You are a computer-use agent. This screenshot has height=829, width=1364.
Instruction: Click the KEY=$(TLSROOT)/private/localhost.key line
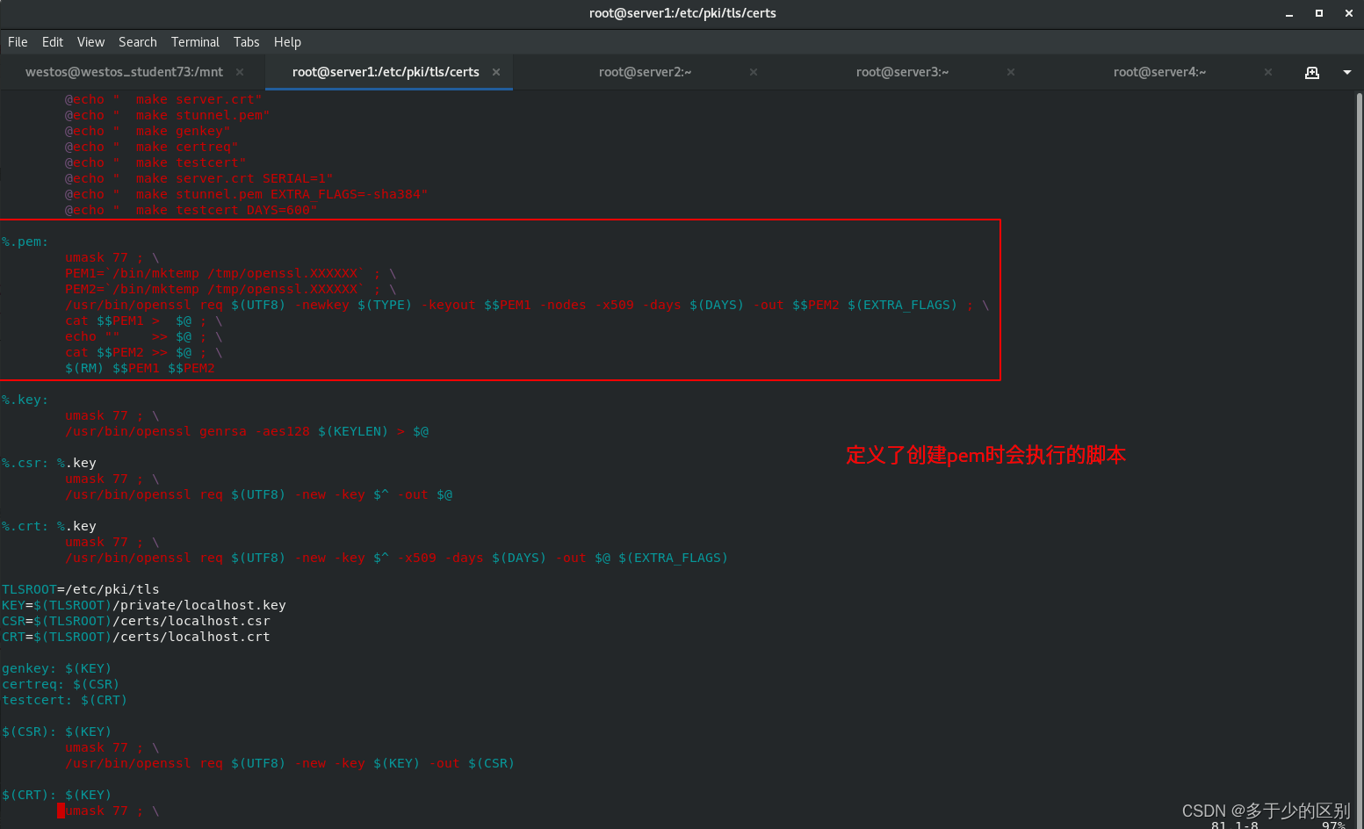(144, 605)
